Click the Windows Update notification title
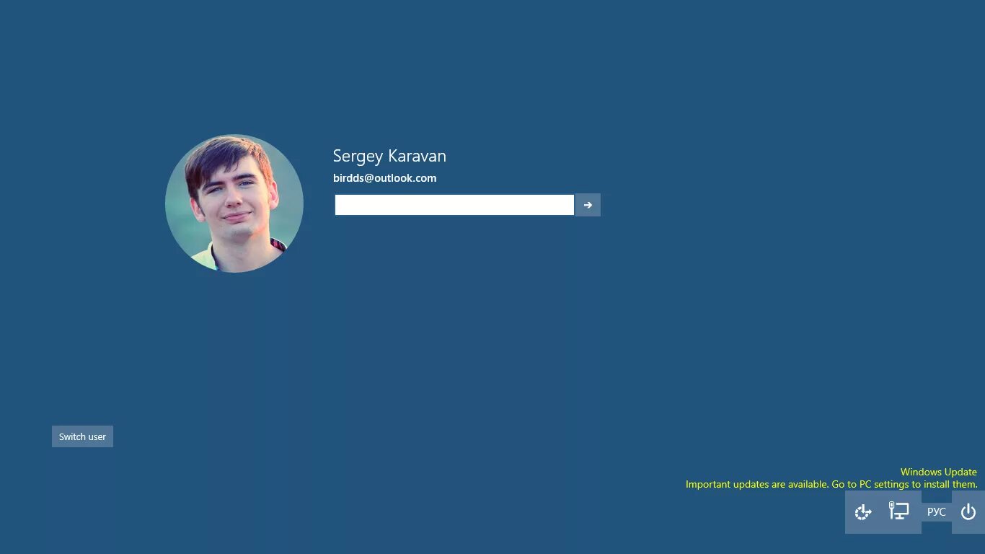This screenshot has height=554, width=985. pyautogui.click(x=939, y=472)
